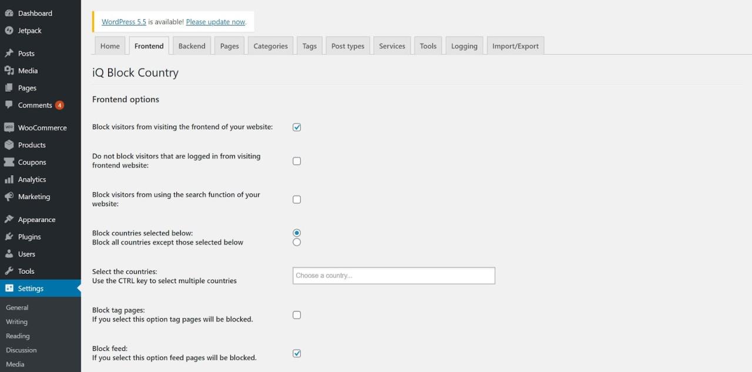Click the Please update now link
This screenshot has height=372, width=752.
click(x=216, y=22)
